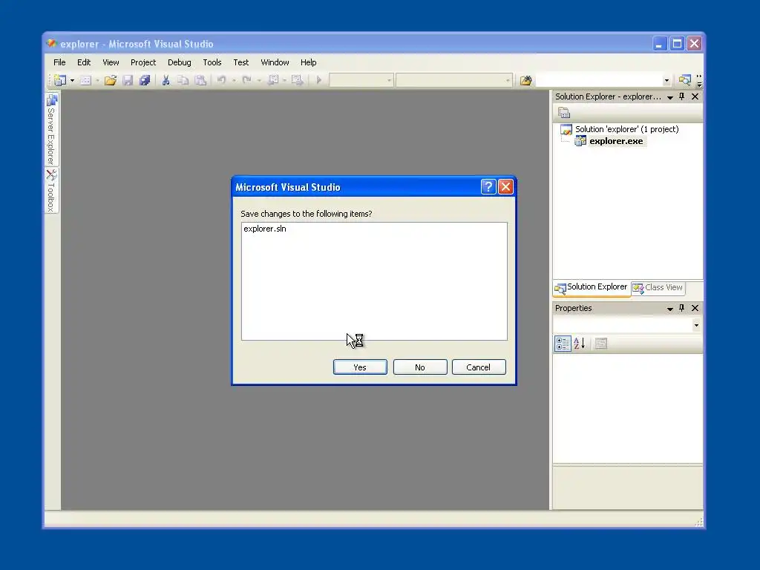Click No to discard changes
Image resolution: width=760 pixels, height=570 pixels.
click(x=420, y=367)
